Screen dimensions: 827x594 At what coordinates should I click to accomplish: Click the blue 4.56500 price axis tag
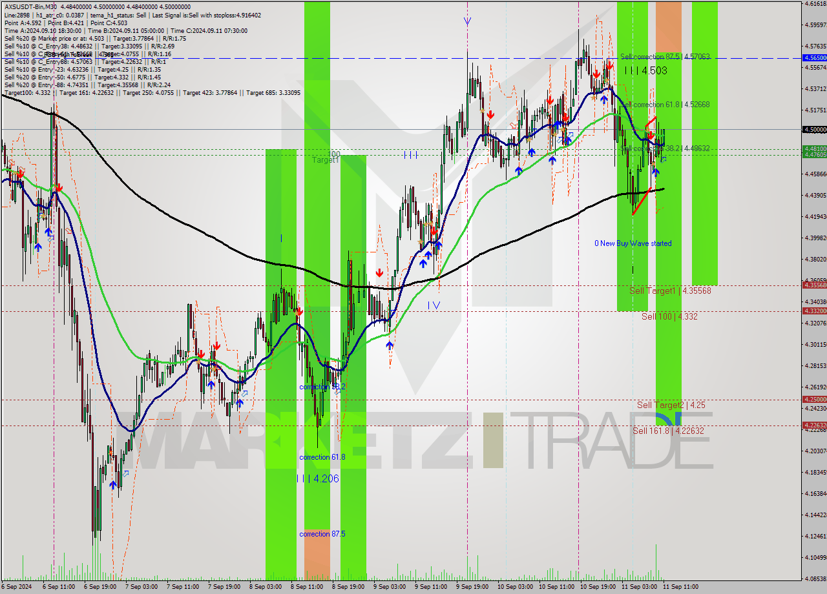[x=814, y=57]
